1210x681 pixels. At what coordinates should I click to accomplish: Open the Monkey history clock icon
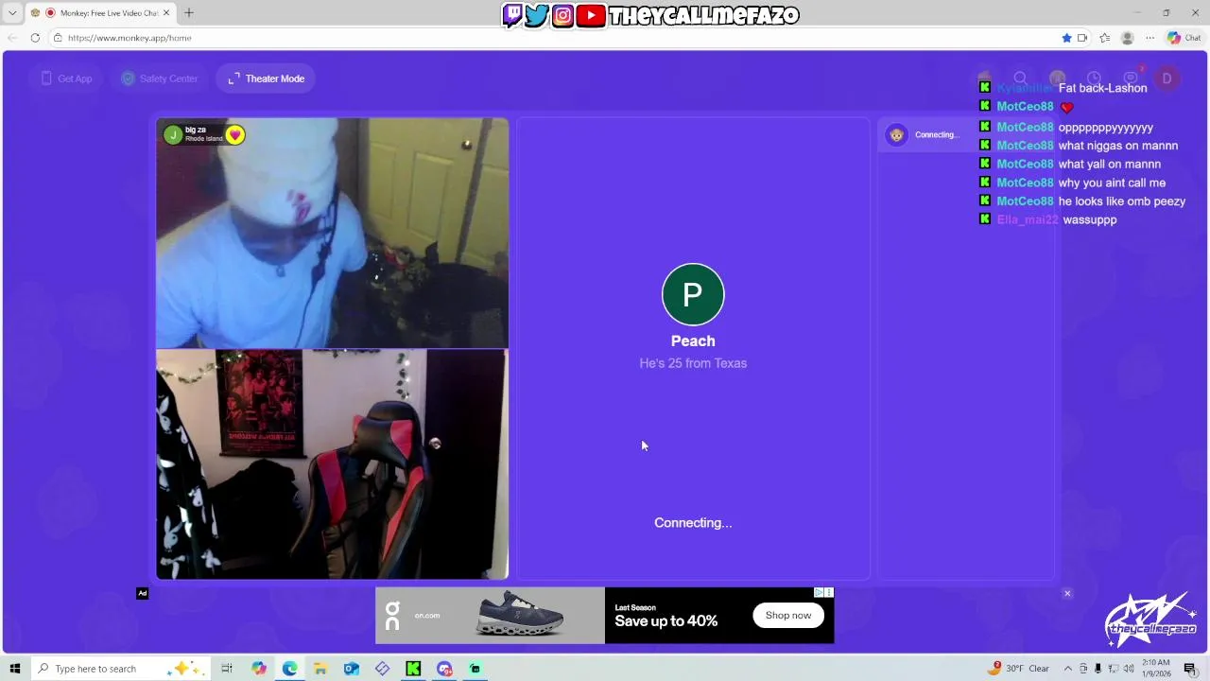(x=1094, y=79)
